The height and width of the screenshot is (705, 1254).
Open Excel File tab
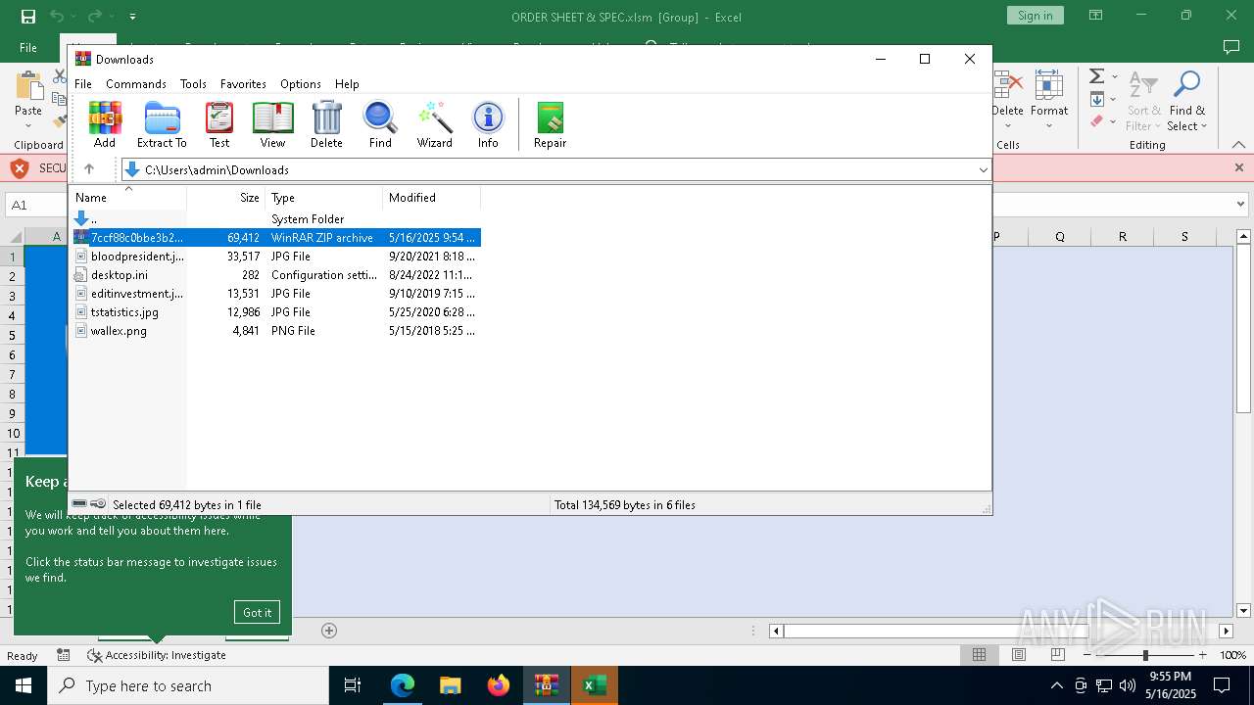click(28, 47)
